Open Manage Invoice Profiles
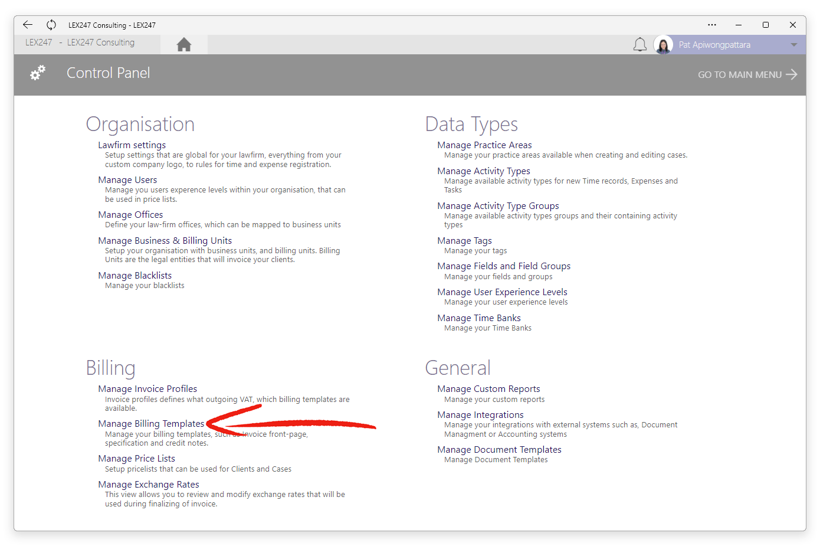This screenshot has width=820, height=546. pyautogui.click(x=147, y=389)
